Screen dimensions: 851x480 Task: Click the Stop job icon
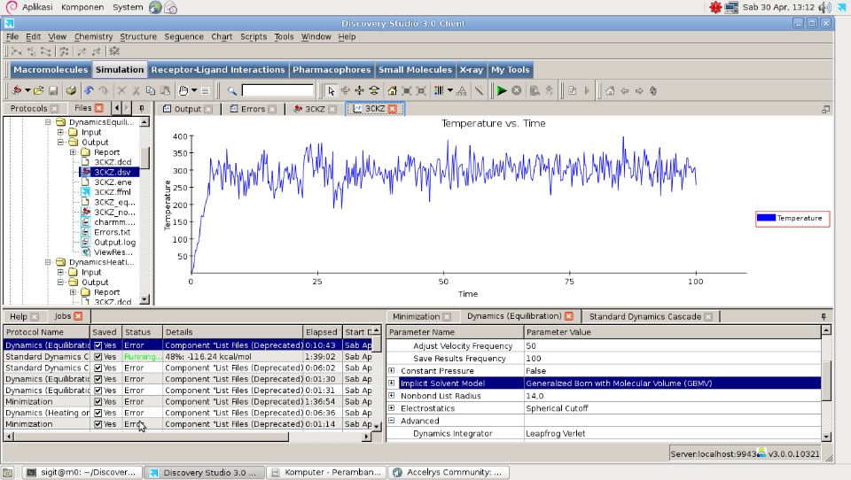pyautogui.click(x=517, y=90)
